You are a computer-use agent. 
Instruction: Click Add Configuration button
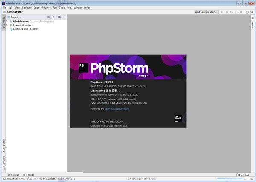click(206, 12)
